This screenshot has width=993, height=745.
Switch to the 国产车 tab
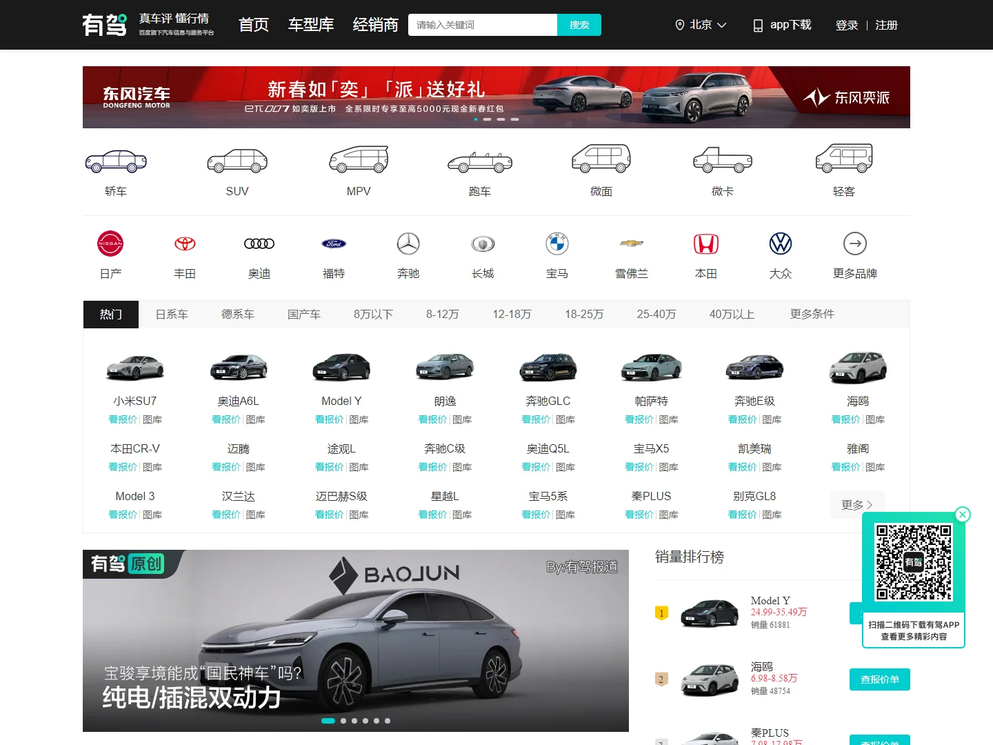(x=304, y=315)
